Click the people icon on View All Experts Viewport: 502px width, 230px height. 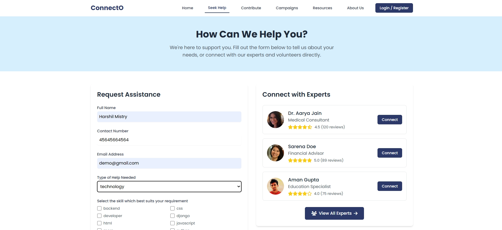point(314,213)
